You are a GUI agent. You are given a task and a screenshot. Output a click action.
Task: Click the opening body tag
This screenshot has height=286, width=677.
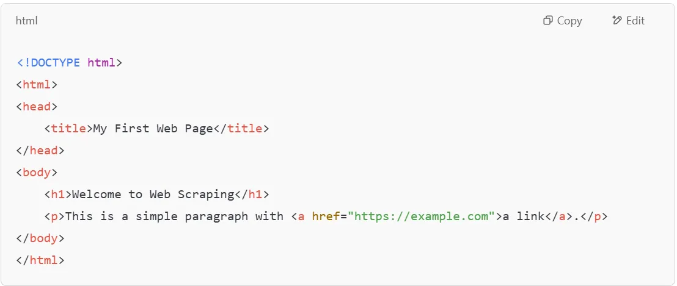point(37,173)
